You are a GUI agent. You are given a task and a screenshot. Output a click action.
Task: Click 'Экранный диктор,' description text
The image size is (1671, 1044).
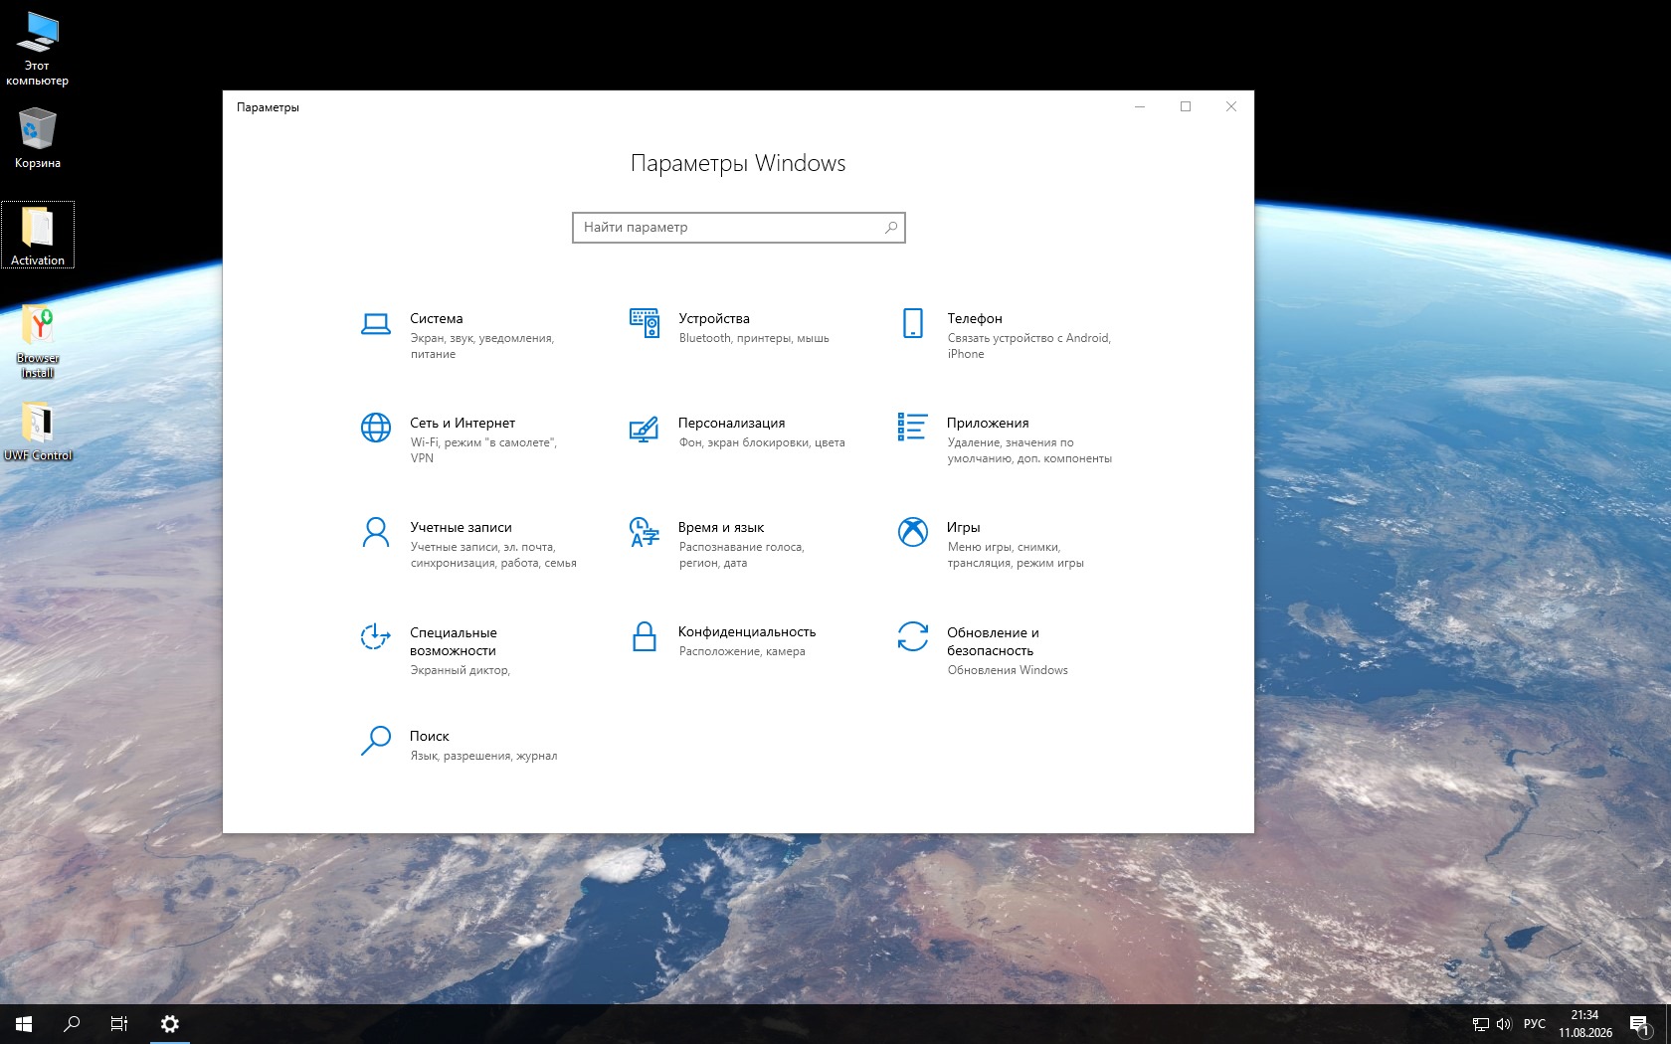click(460, 671)
